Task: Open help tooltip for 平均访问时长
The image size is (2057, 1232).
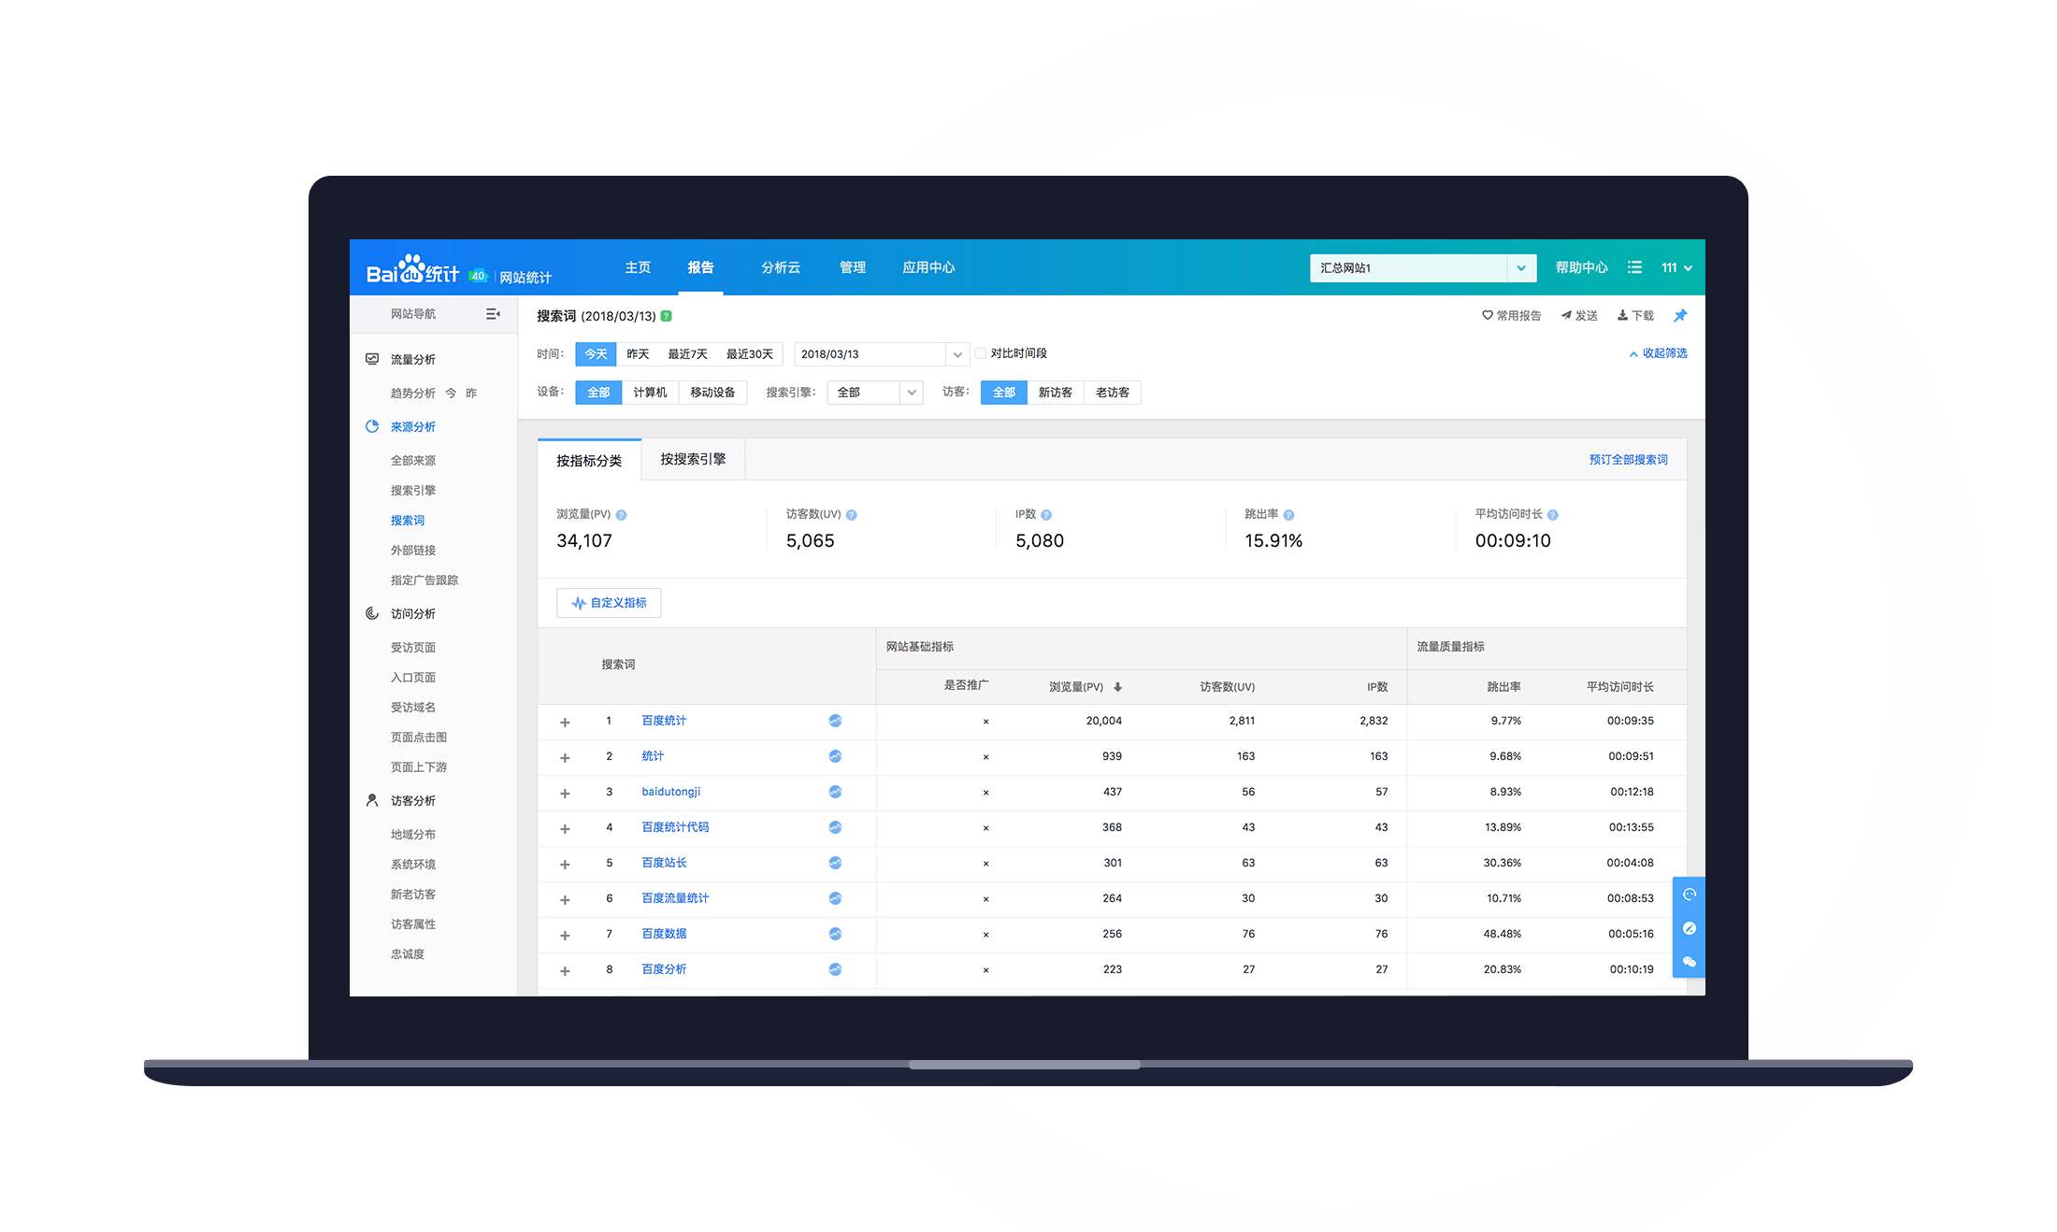Action: 1553,515
